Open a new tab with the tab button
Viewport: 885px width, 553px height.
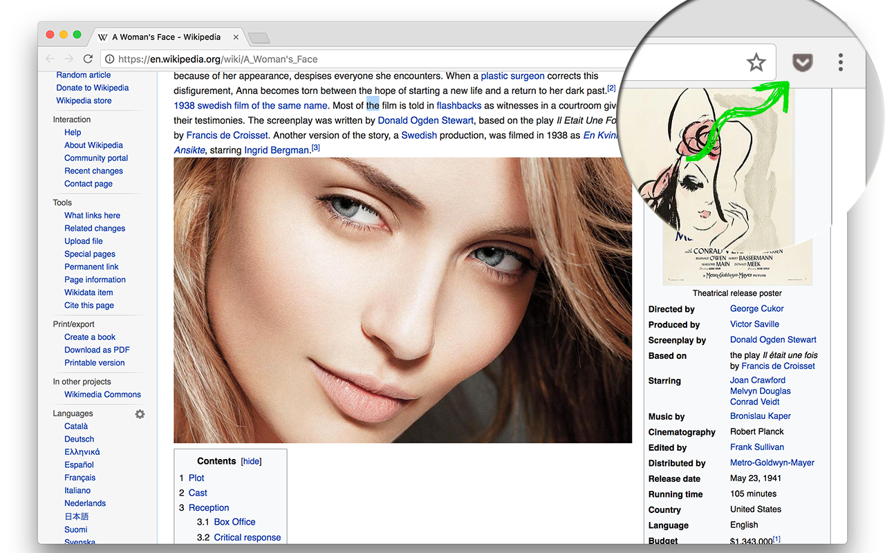(x=259, y=37)
